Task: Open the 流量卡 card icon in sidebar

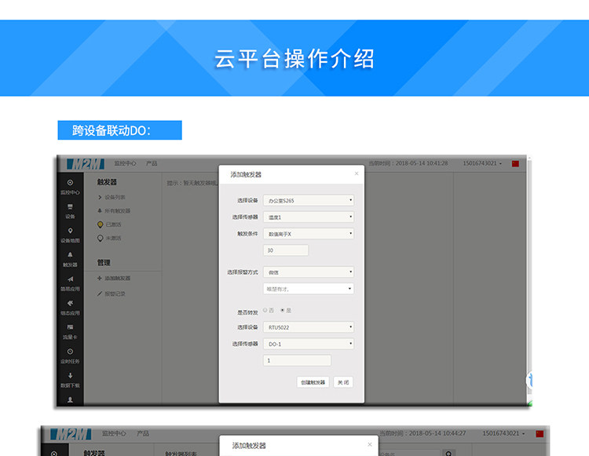Action: click(x=70, y=327)
